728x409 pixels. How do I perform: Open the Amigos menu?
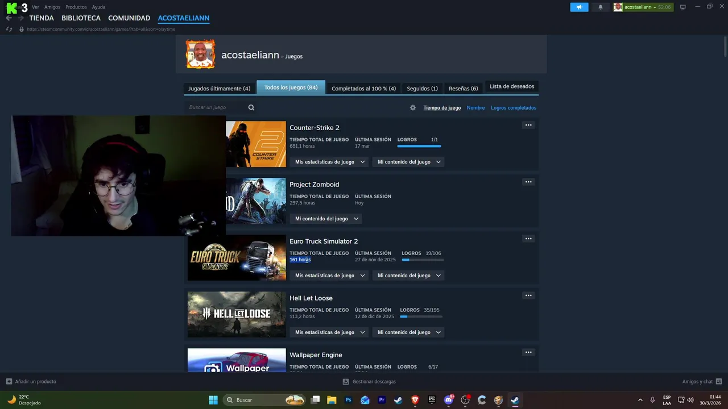point(52,7)
